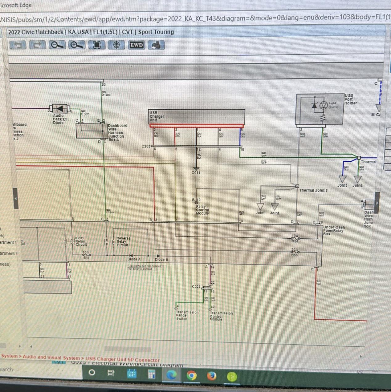Fit diagram to window icon
The height and width of the screenshot is (392, 391).
pos(97,45)
